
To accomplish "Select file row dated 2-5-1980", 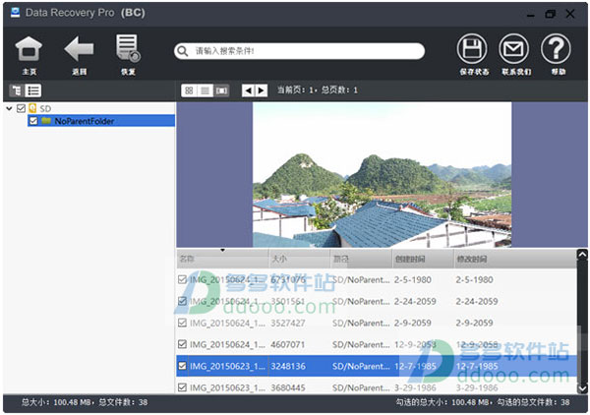I will (377, 279).
